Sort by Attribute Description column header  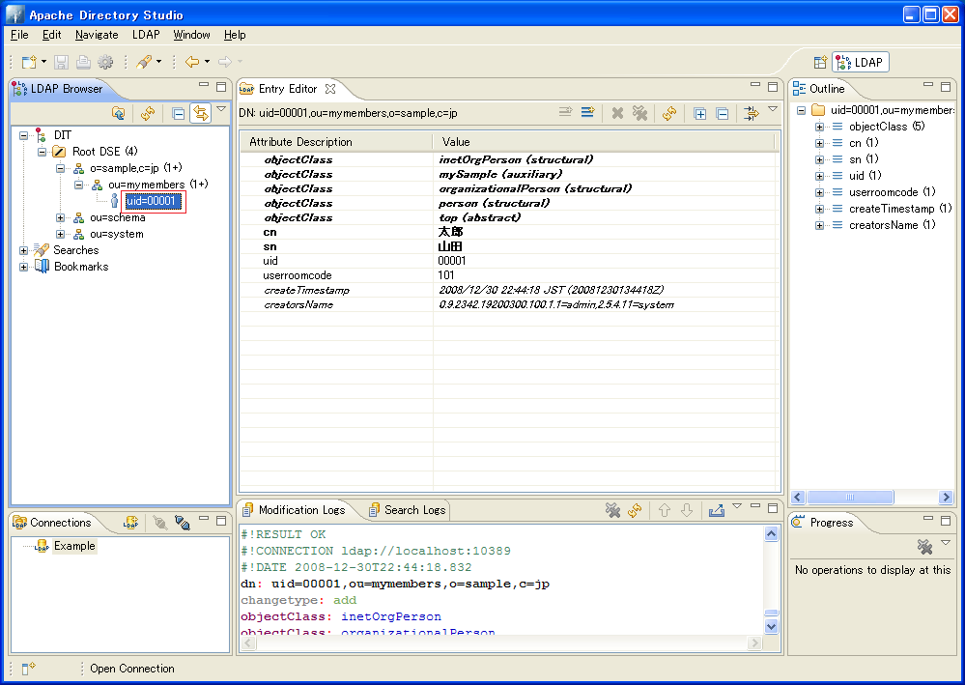pos(336,142)
